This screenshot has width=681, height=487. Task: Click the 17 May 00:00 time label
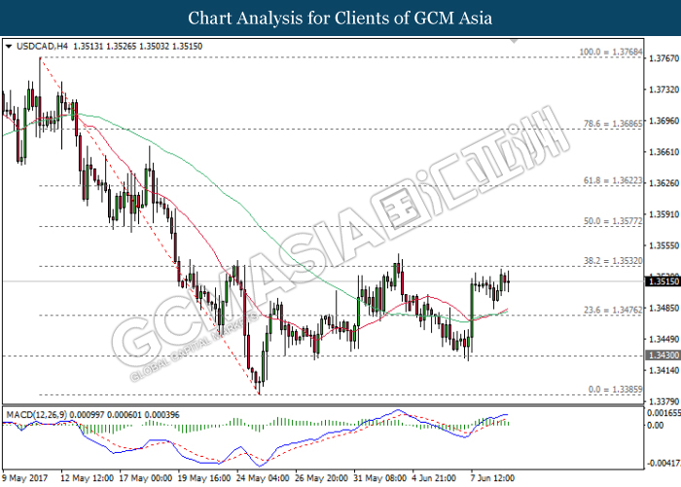click(x=146, y=478)
